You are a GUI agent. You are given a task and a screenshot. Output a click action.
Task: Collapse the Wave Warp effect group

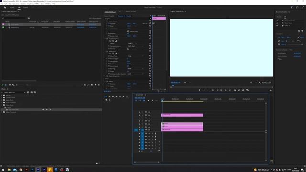click(x=105, y=51)
